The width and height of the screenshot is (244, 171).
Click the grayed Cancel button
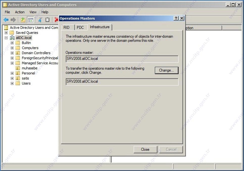[x=171, y=149]
